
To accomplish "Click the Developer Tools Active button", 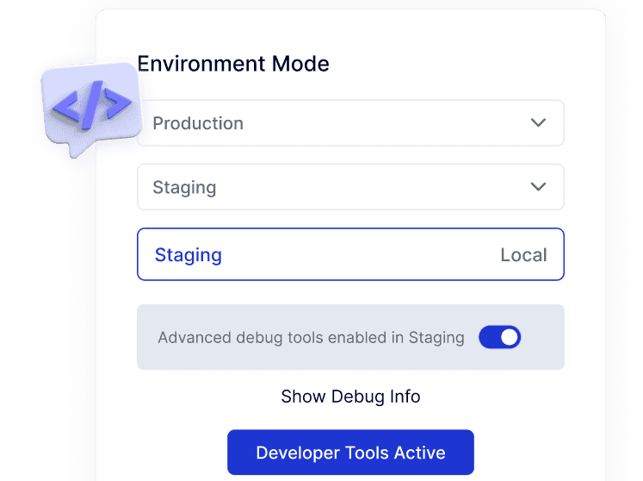I will (350, 453).
